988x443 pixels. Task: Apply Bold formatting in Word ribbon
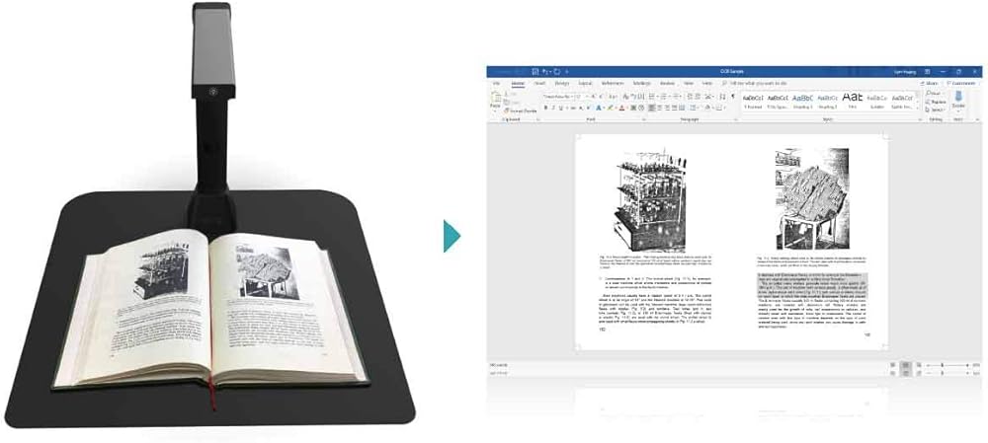(x=544, y=108)
